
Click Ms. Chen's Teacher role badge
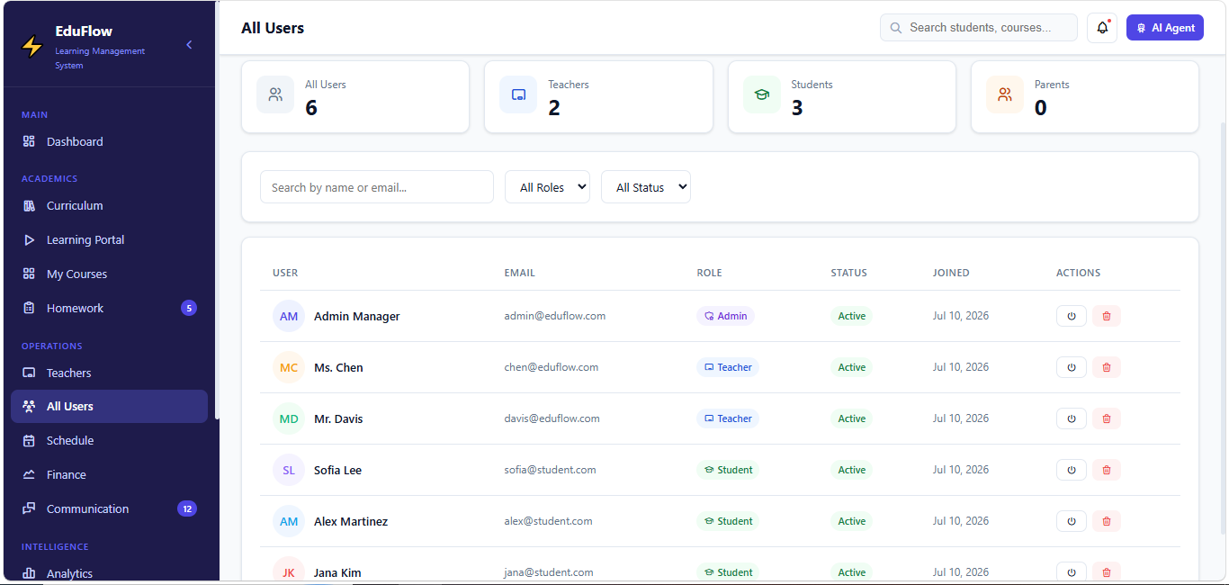[x=728, y=367]
